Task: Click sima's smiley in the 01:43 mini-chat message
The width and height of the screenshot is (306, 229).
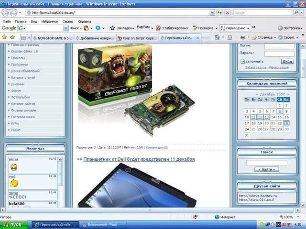Action: click(14, 167)
